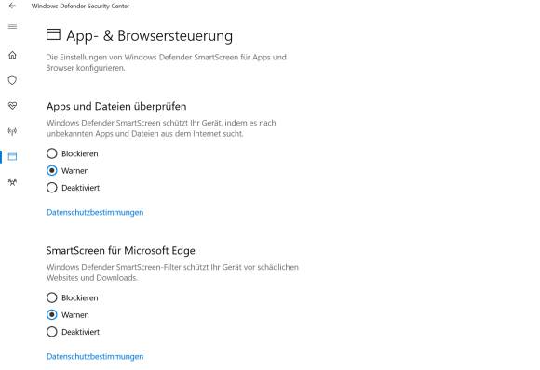540x370 pixels.
Task: Click the window icon beside page title
Action: [x=53, y=34]
